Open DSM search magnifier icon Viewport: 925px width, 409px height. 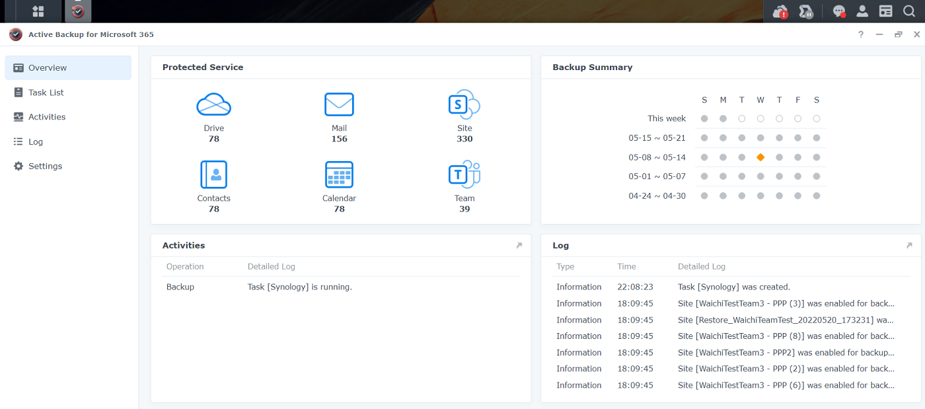point(908,11)
